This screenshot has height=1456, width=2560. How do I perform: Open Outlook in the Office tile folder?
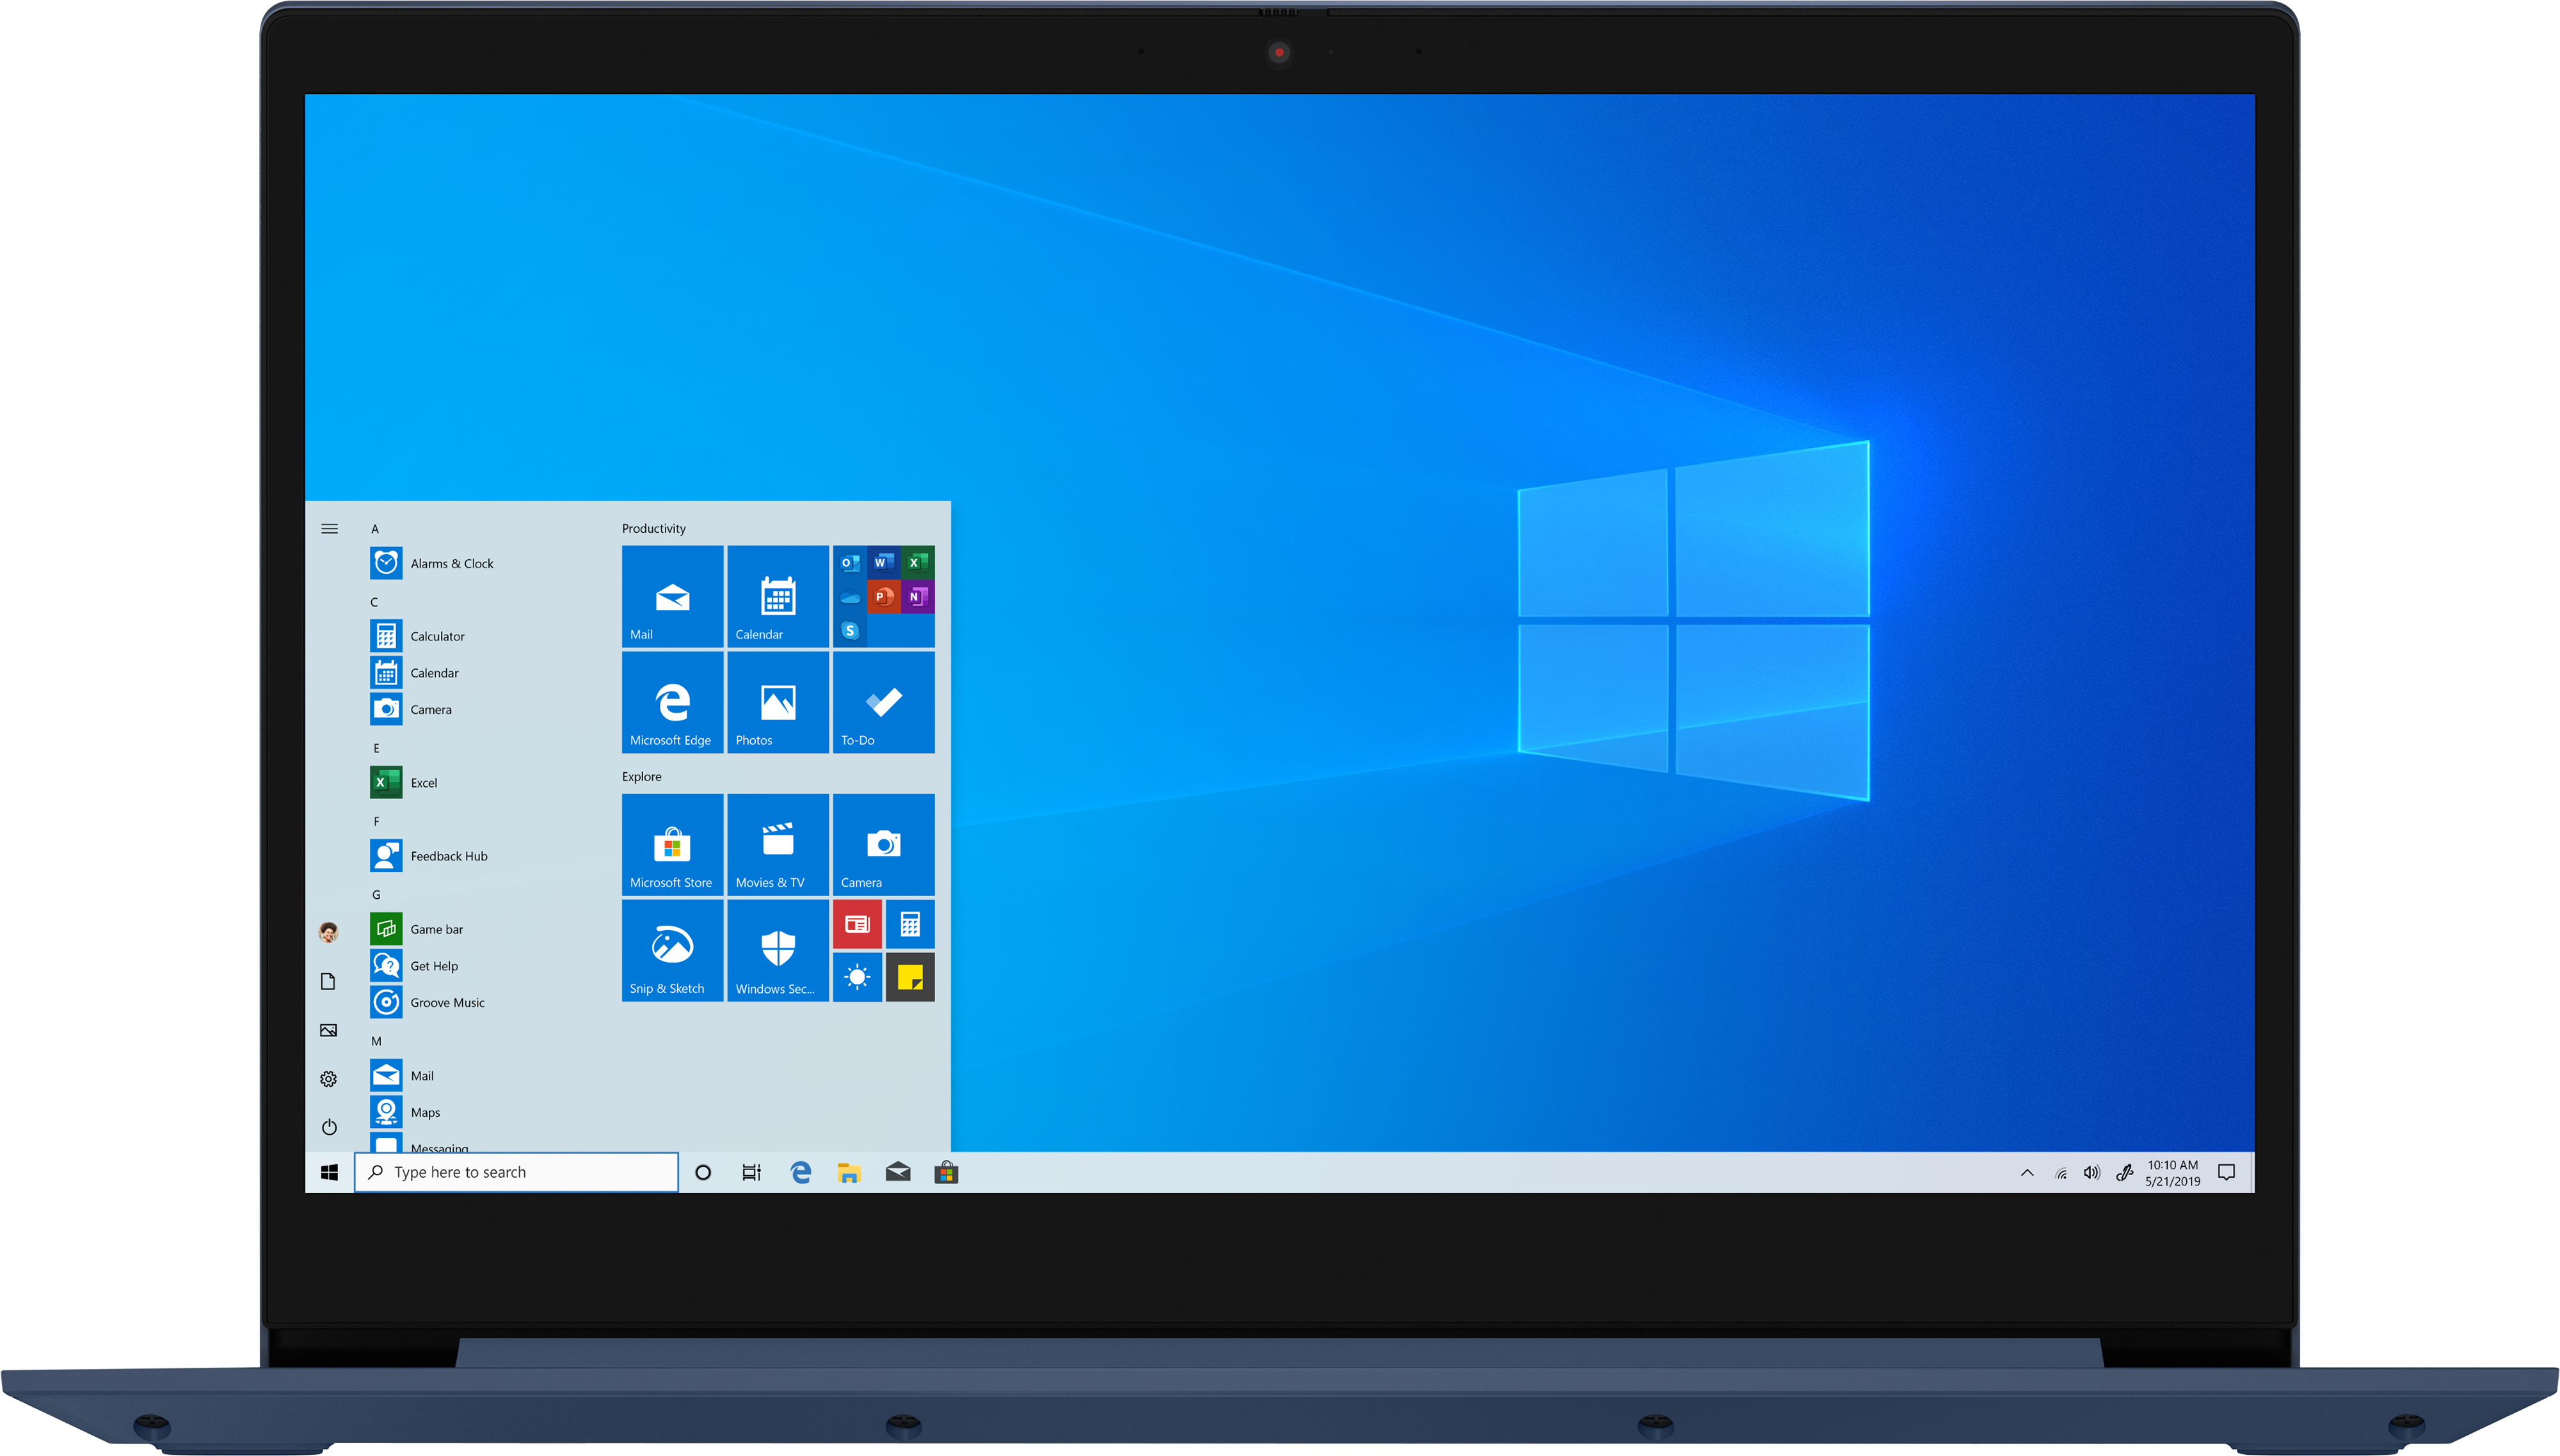coord(851,563)
